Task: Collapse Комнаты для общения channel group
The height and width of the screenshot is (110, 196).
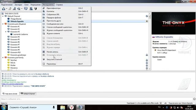Action: (x=3, y=24)
